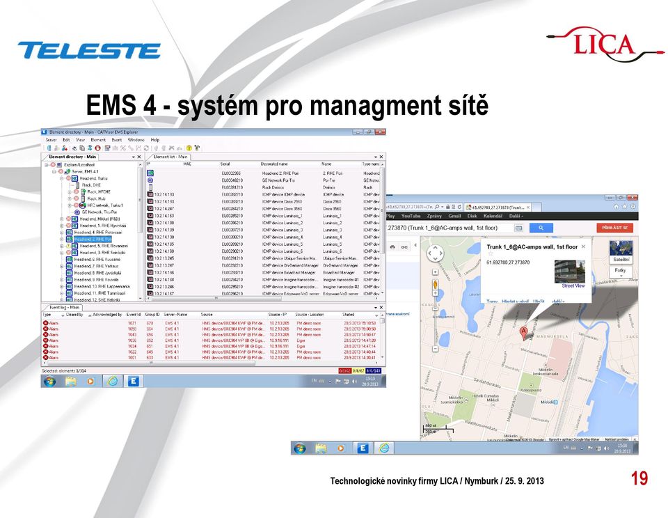Open the View menu in EMS Explorer

(x=80, y=140)
